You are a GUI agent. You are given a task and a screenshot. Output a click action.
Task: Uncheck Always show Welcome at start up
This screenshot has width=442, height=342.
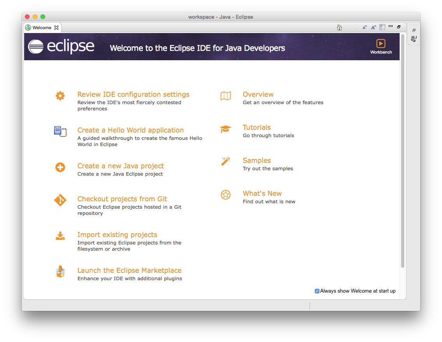point(317,291)
